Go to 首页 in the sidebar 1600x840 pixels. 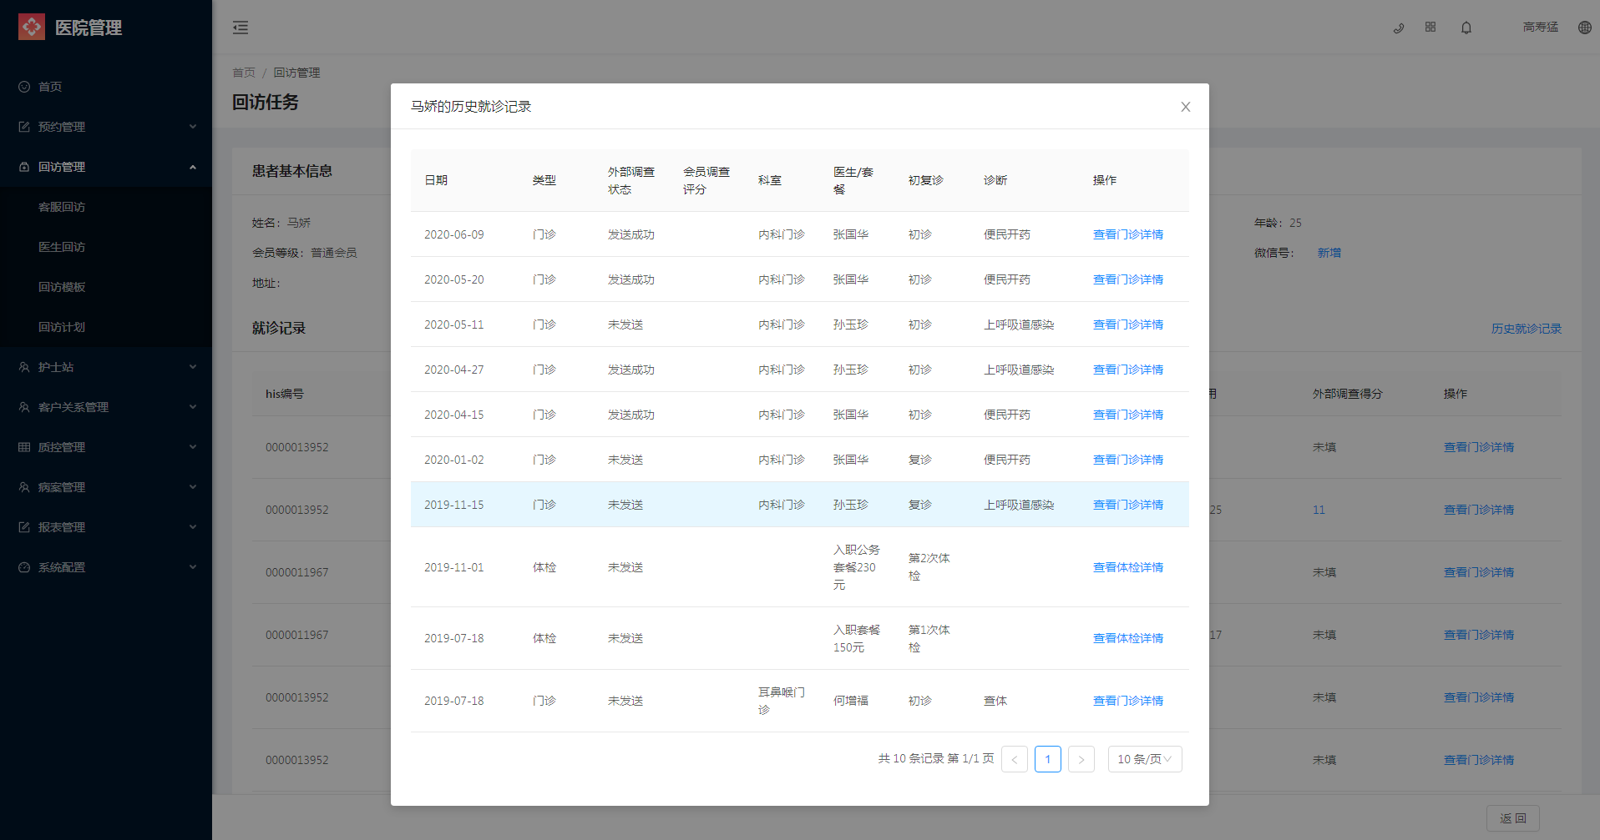tap(50, 87)
